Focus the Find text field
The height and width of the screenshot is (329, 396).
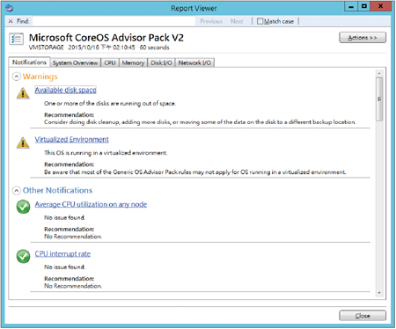point(114,21)
